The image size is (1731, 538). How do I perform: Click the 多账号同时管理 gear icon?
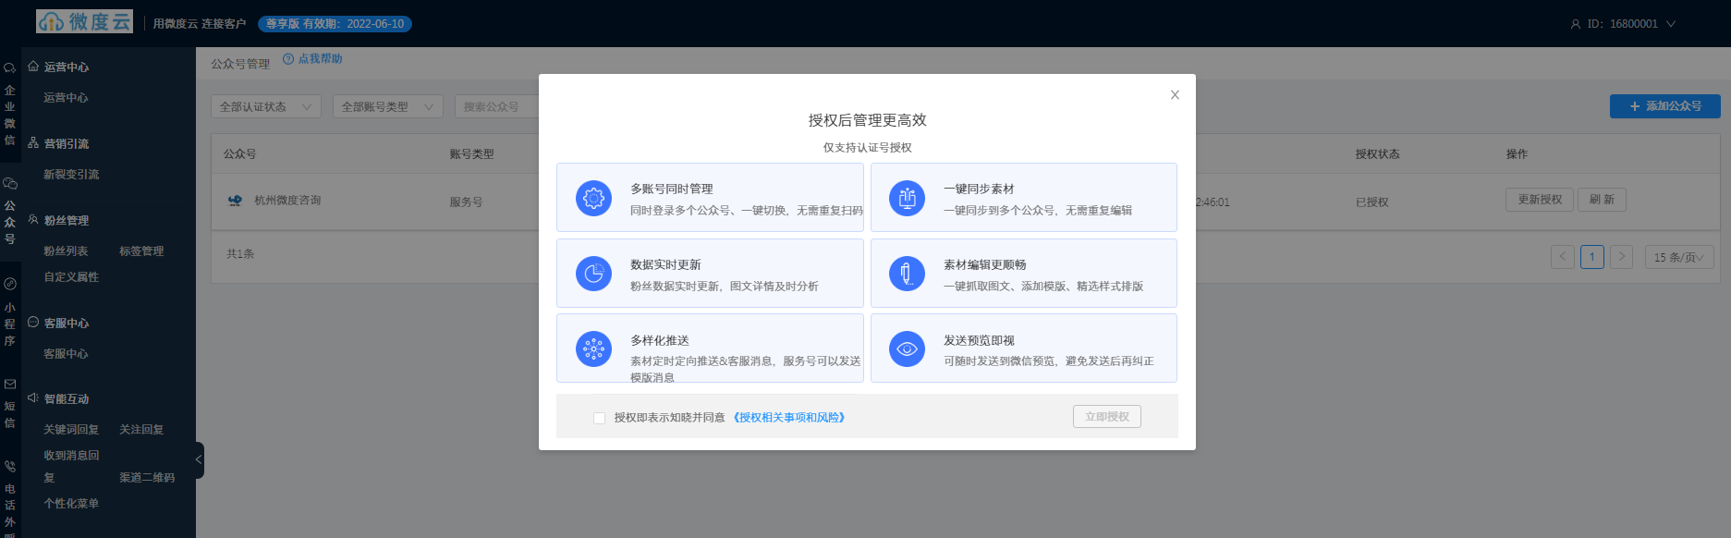tap(594, 198)
